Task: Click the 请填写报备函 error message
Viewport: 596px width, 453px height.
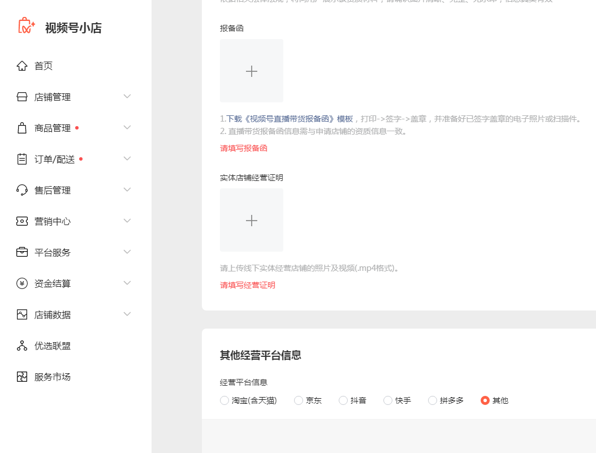Action: pyautogui.click(x=244, y=148)
